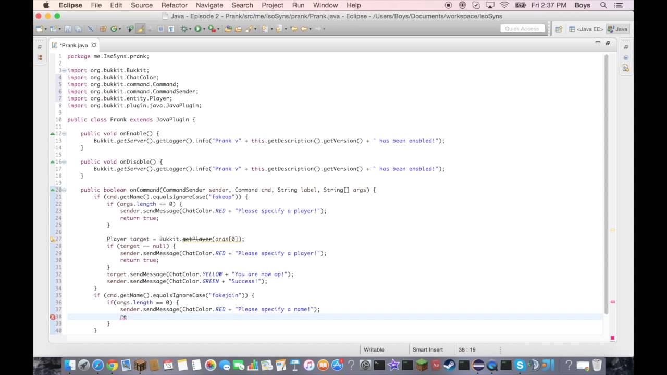Maximize the editor area

[x=608, y=43]
